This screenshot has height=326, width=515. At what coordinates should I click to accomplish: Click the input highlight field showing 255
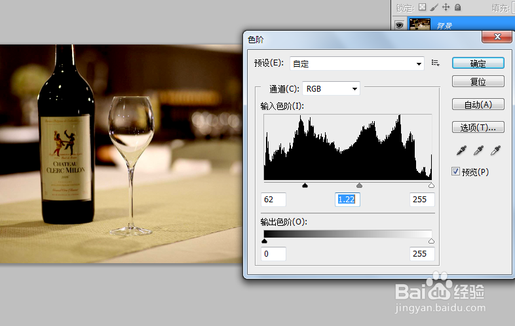click(x=422, y=199)
